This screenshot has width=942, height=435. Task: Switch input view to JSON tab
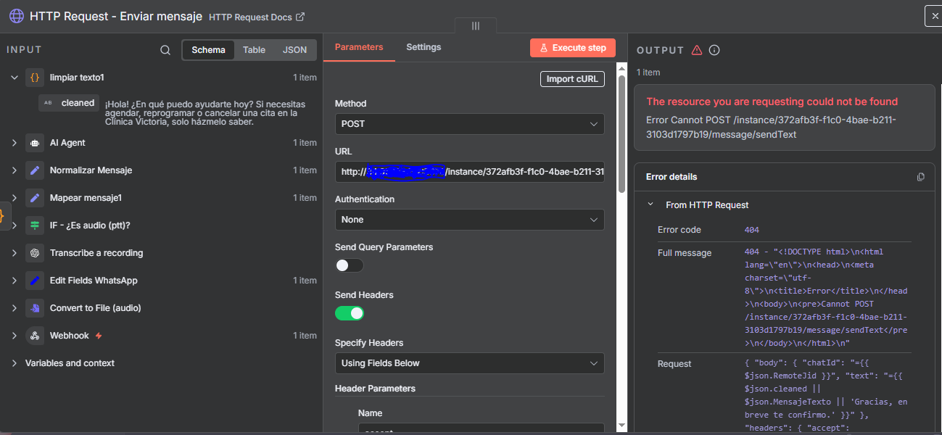point(294,50)
